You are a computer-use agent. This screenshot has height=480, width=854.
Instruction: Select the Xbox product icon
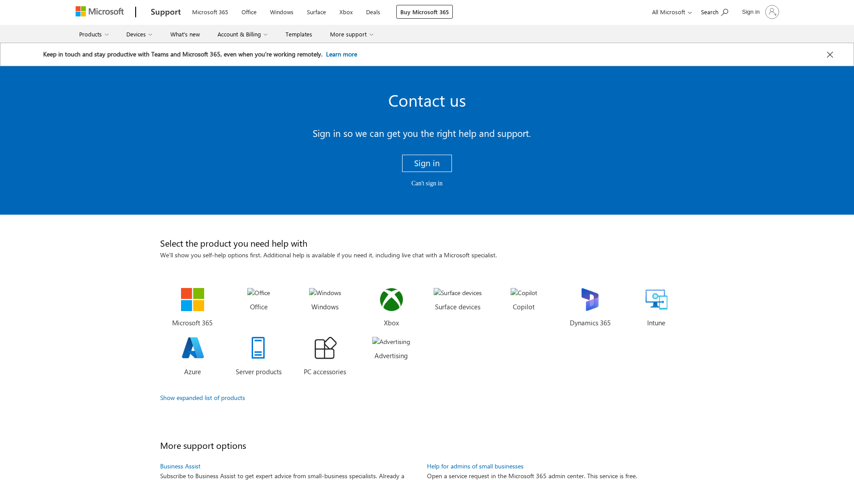(391, 300)
